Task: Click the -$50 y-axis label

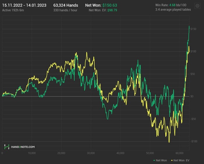Action: (x=193, y=119)
